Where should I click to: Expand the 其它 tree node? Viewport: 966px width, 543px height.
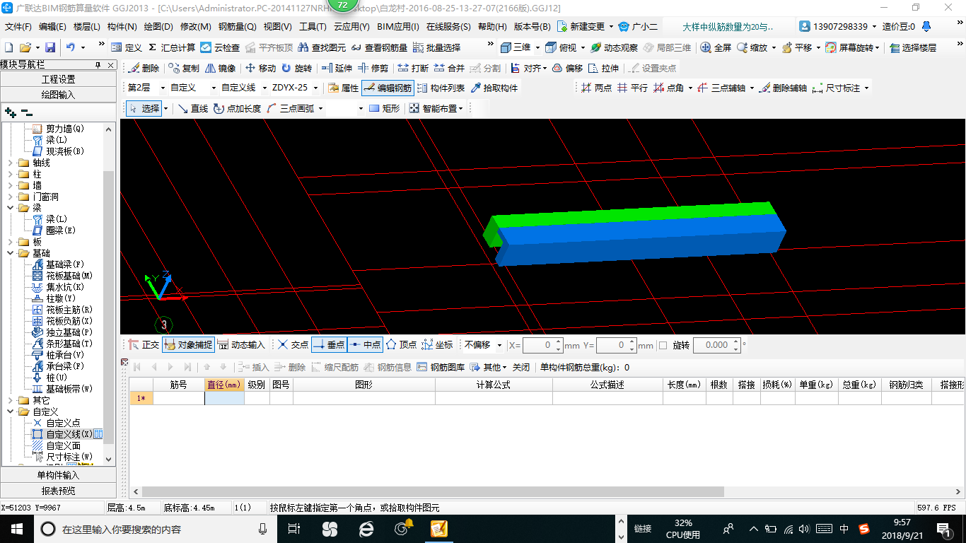[10, 400]
